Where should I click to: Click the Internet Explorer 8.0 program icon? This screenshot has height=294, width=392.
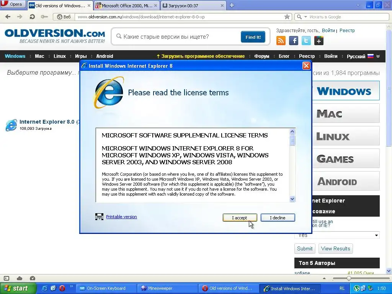(11, 125)
